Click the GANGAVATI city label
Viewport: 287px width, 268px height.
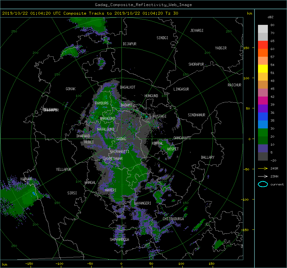point(182,138)
